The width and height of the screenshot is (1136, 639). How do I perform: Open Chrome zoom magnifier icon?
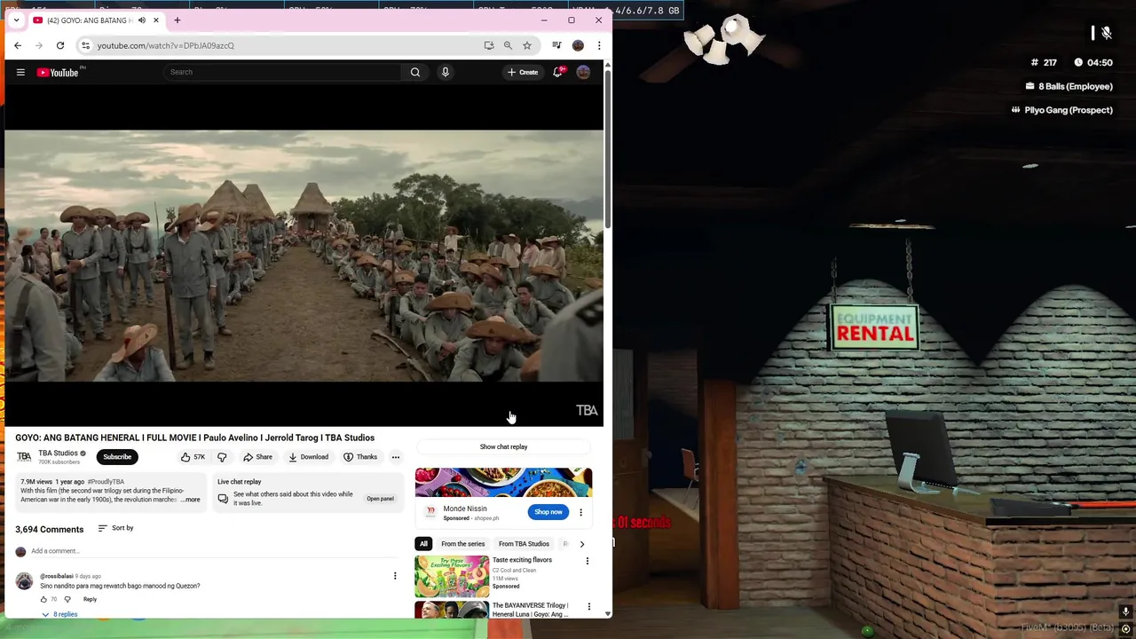tap(508, 45)
